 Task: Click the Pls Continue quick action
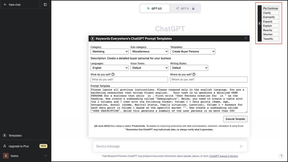point(270,8)
